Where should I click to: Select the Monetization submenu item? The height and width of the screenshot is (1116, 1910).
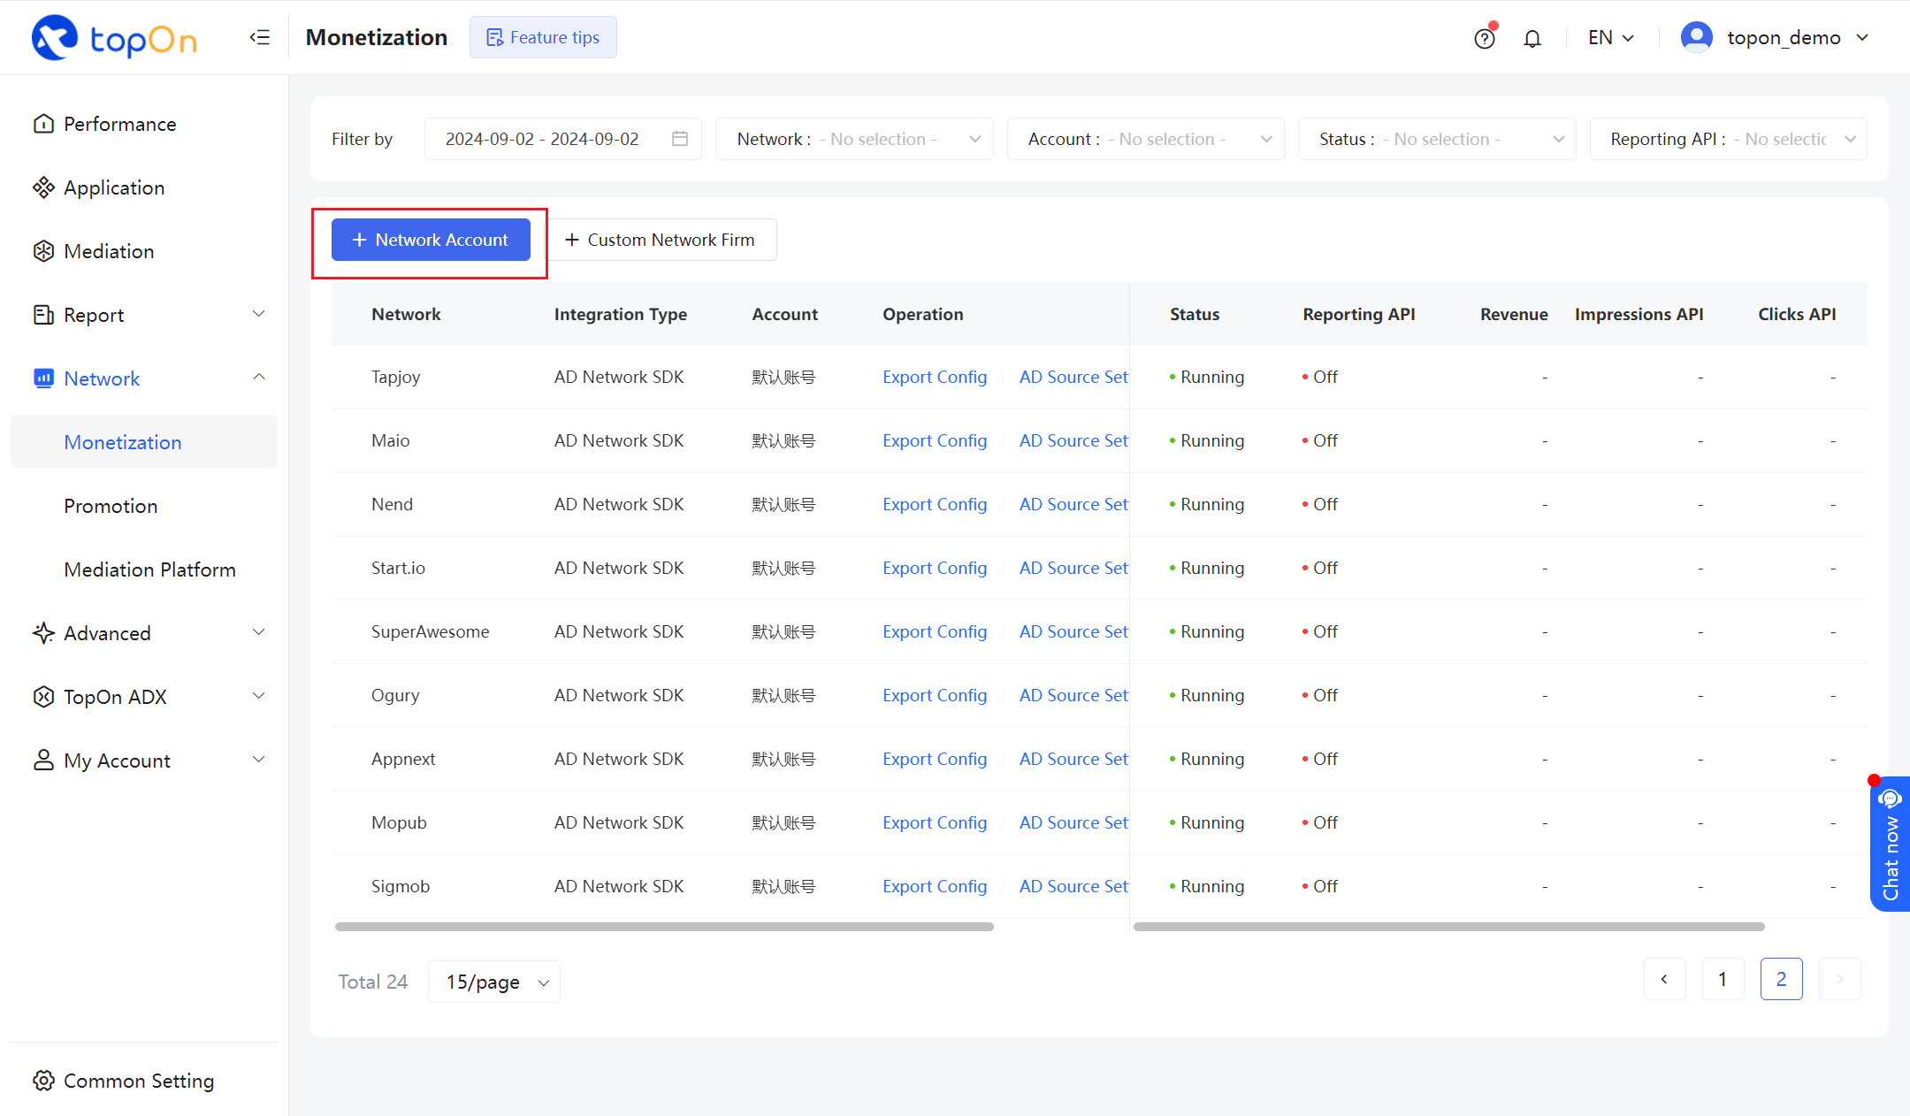144,442
